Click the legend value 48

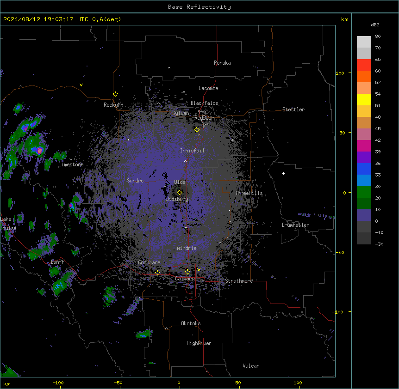coord(378,117)
